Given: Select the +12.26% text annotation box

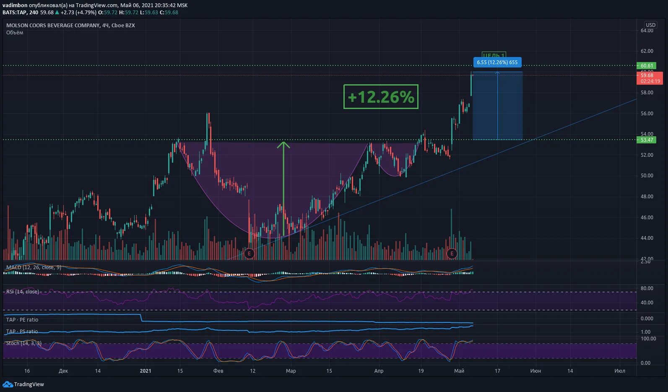Looking at the screenshot, I should (x=381, y=97).
